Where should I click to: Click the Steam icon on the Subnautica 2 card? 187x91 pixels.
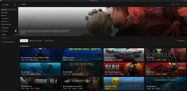point(147,86)
